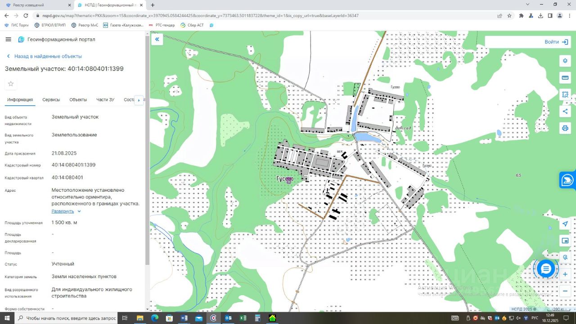This screenshot has height=324, width=576.
Task: Open the overview map panel button
Action: point(565,241)
